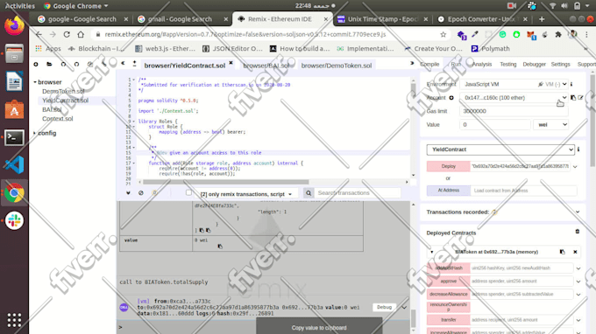
Task: Clear the Remix console icon
Action: [141, 193]
